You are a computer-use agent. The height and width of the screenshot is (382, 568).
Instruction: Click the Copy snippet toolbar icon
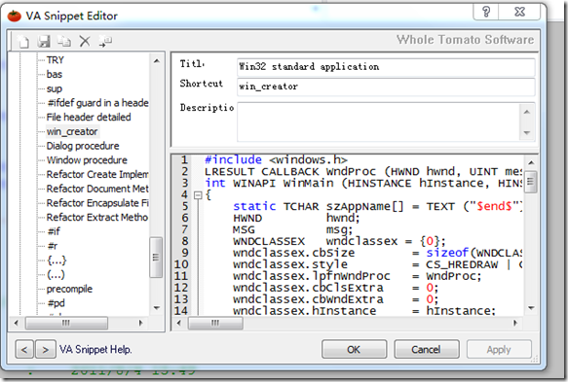tap(64, 42)
